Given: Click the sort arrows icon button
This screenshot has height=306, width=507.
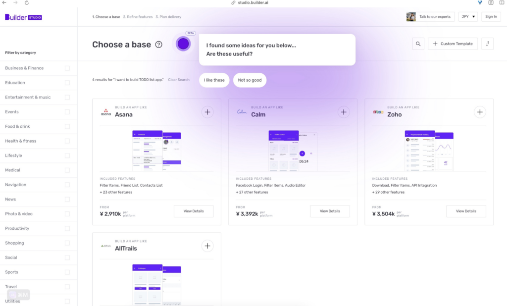Looking at the screenshot, I should pyautogui.click(x=488, y=44).
